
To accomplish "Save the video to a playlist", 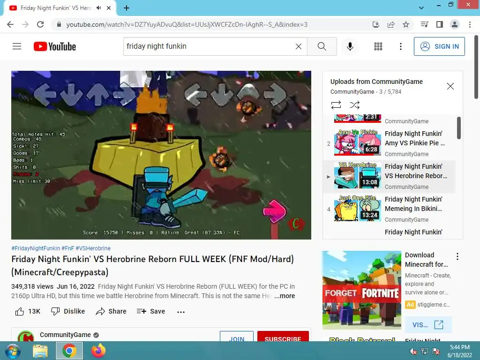I will pyautogui.click(x=150, y=311).
